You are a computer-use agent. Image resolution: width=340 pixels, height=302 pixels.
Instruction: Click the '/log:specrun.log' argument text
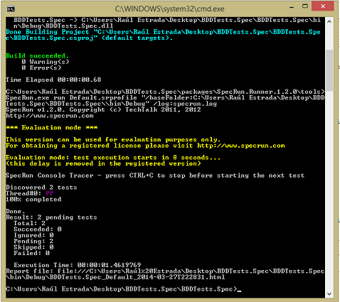point(185,104)
